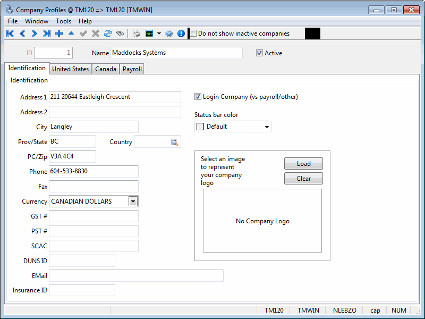The width and height of the screenshot is (425, 319).
Task: Open the binoculars find tool
Action: point(120,33)
